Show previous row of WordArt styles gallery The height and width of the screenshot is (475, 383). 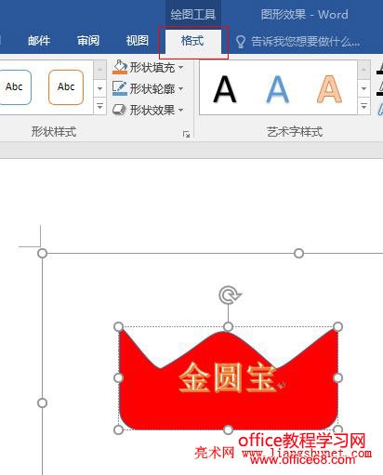point(363,70)
